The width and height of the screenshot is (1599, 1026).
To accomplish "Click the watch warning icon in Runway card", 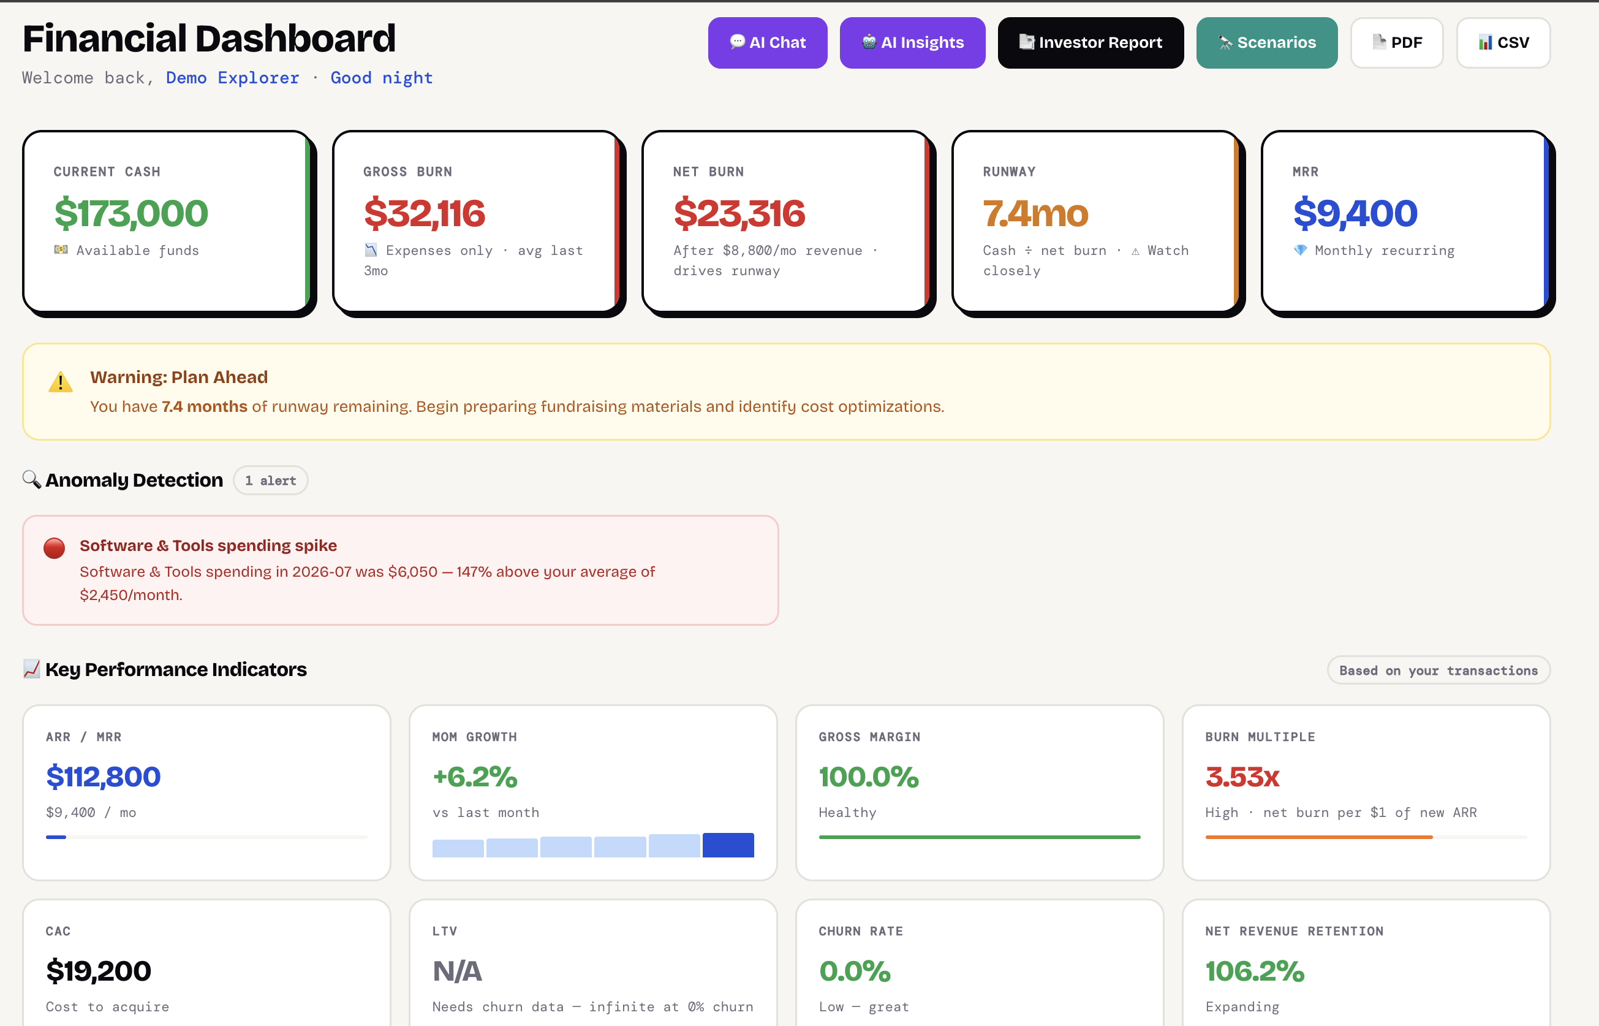I will [1135, 251].
